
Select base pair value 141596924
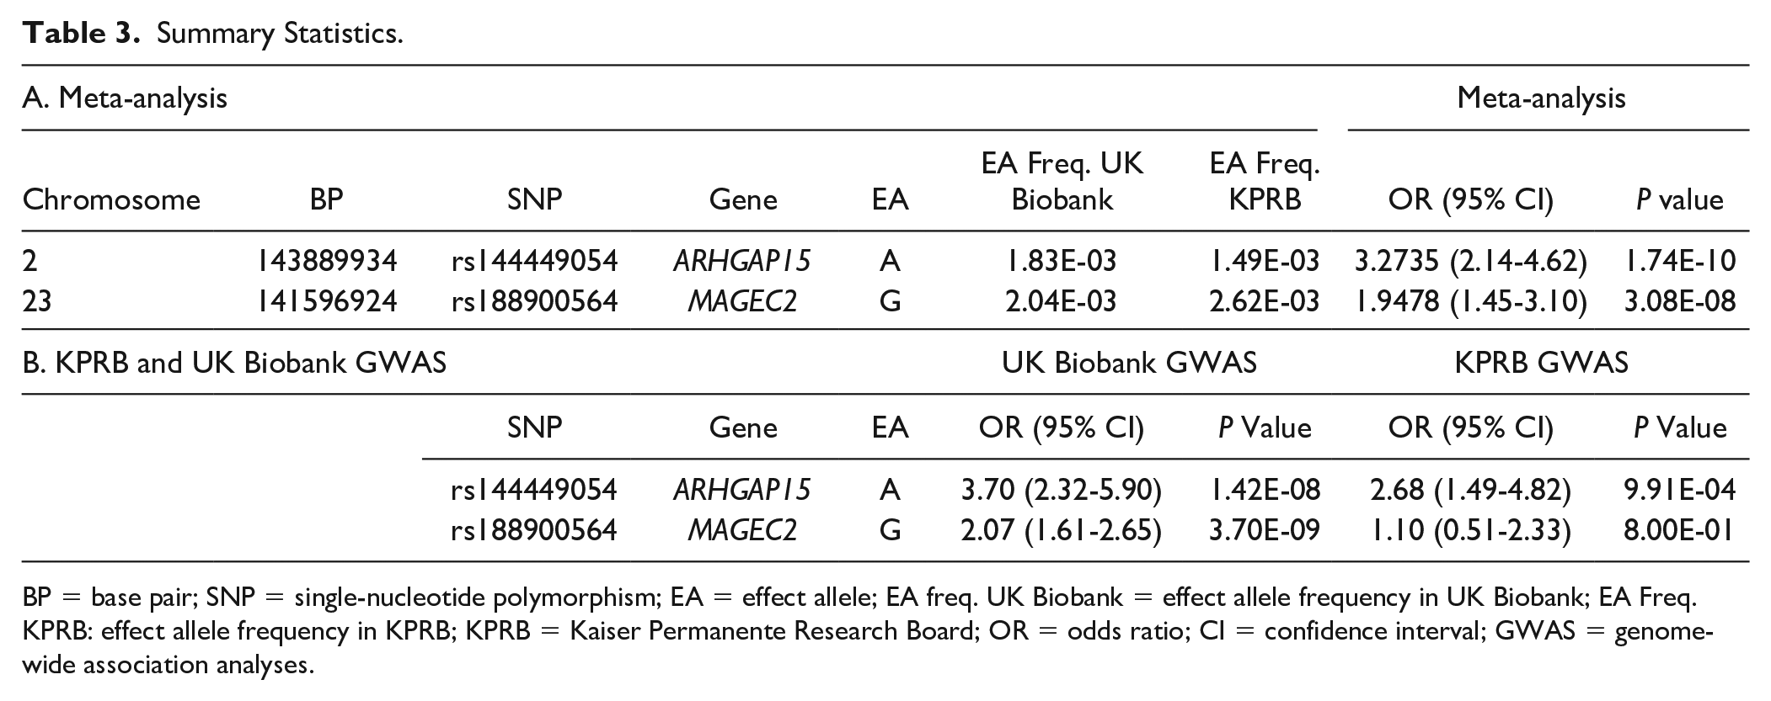[326, 300]
